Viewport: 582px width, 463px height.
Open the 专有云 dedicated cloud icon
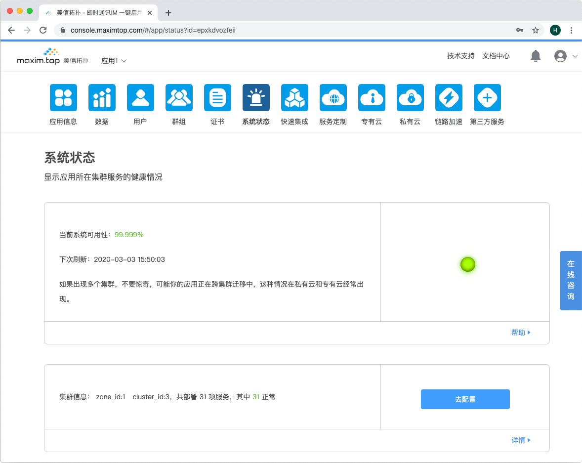pyautogui.click(x=372, y=98)
